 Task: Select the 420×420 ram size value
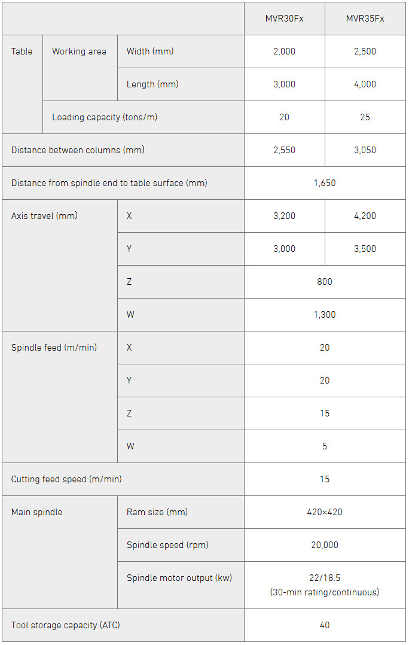(325, 512)
